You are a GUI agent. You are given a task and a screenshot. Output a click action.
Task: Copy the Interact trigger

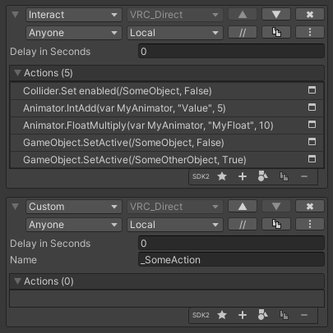tap(276, 33)
